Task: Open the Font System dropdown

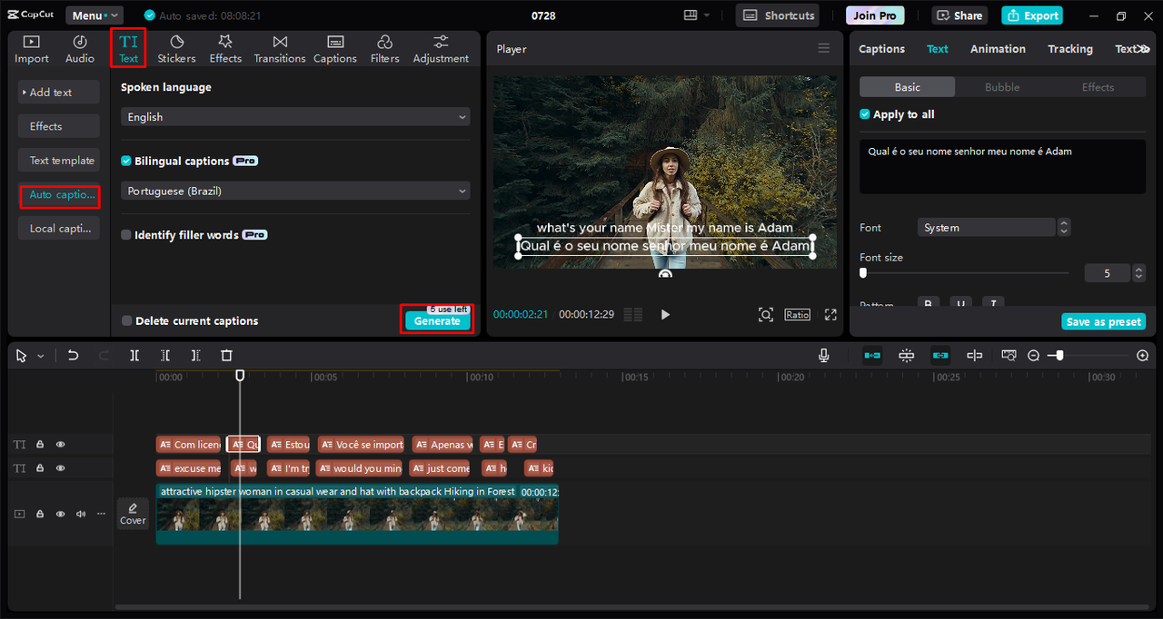Action: (x=994, y=228)
